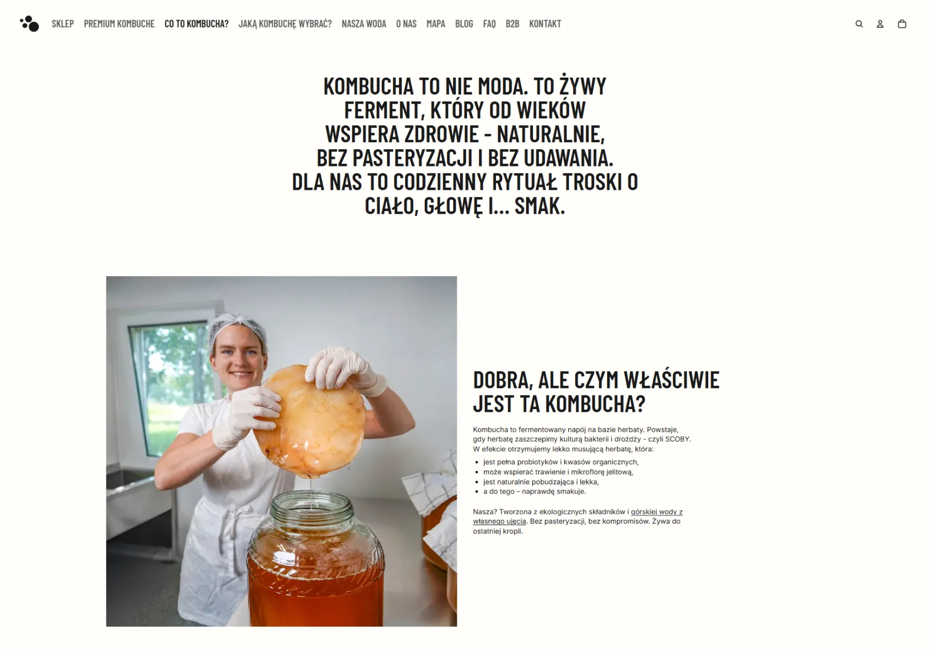Select the CO TO KOMBUCHA? menu item
The height and width of the screenshot is (651, 932).
[x=197, y=24]
